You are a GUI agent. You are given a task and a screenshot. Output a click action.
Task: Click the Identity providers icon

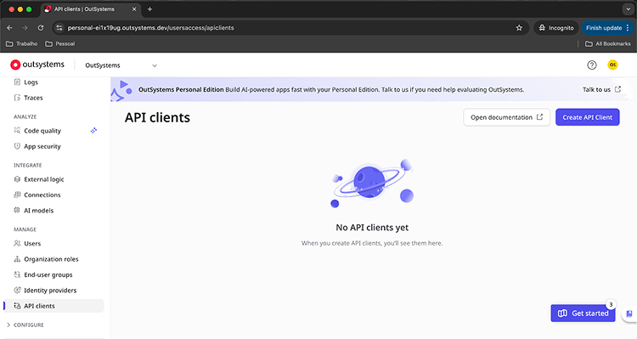point(17,291)
